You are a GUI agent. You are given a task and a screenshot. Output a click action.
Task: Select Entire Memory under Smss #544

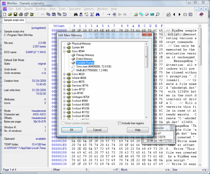pyautogui.click(x=84, y=59)
